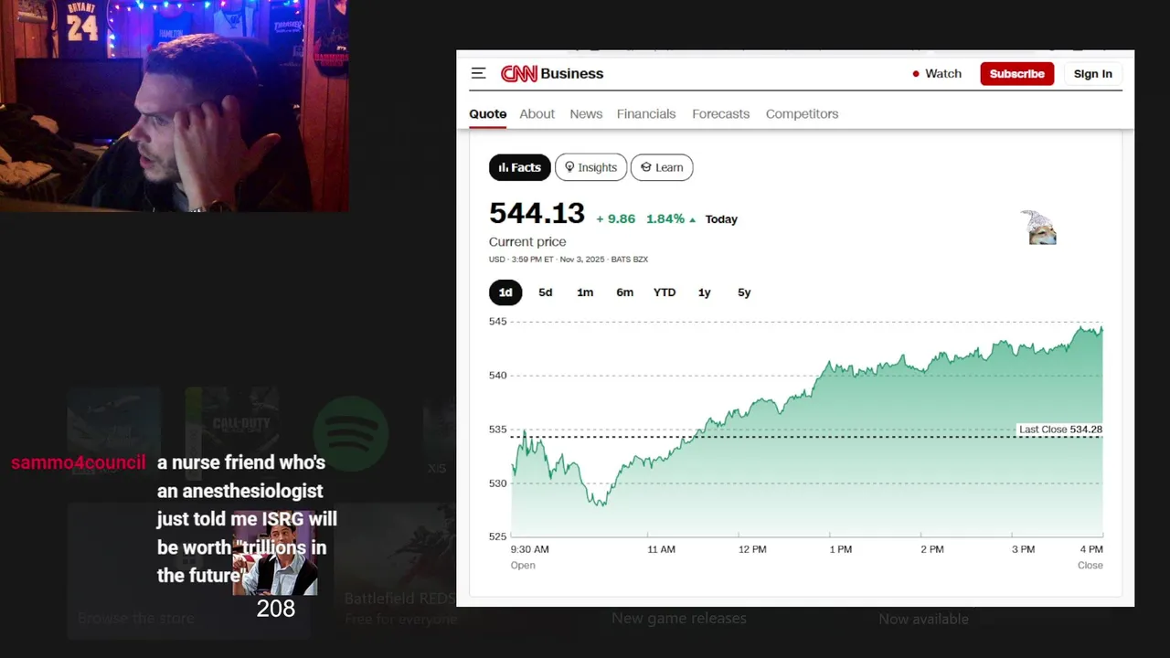Open the Financials tab
The width and height of the screenshot is (1170, 658).
[x=646, y=113]
